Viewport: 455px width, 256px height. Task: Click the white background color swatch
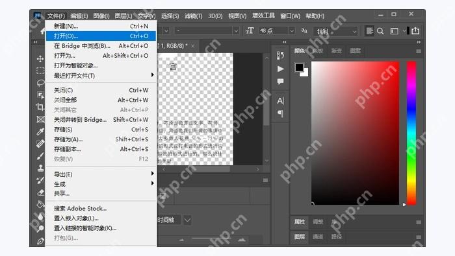(x=305, y=73)
